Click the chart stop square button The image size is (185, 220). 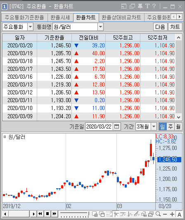47,214
